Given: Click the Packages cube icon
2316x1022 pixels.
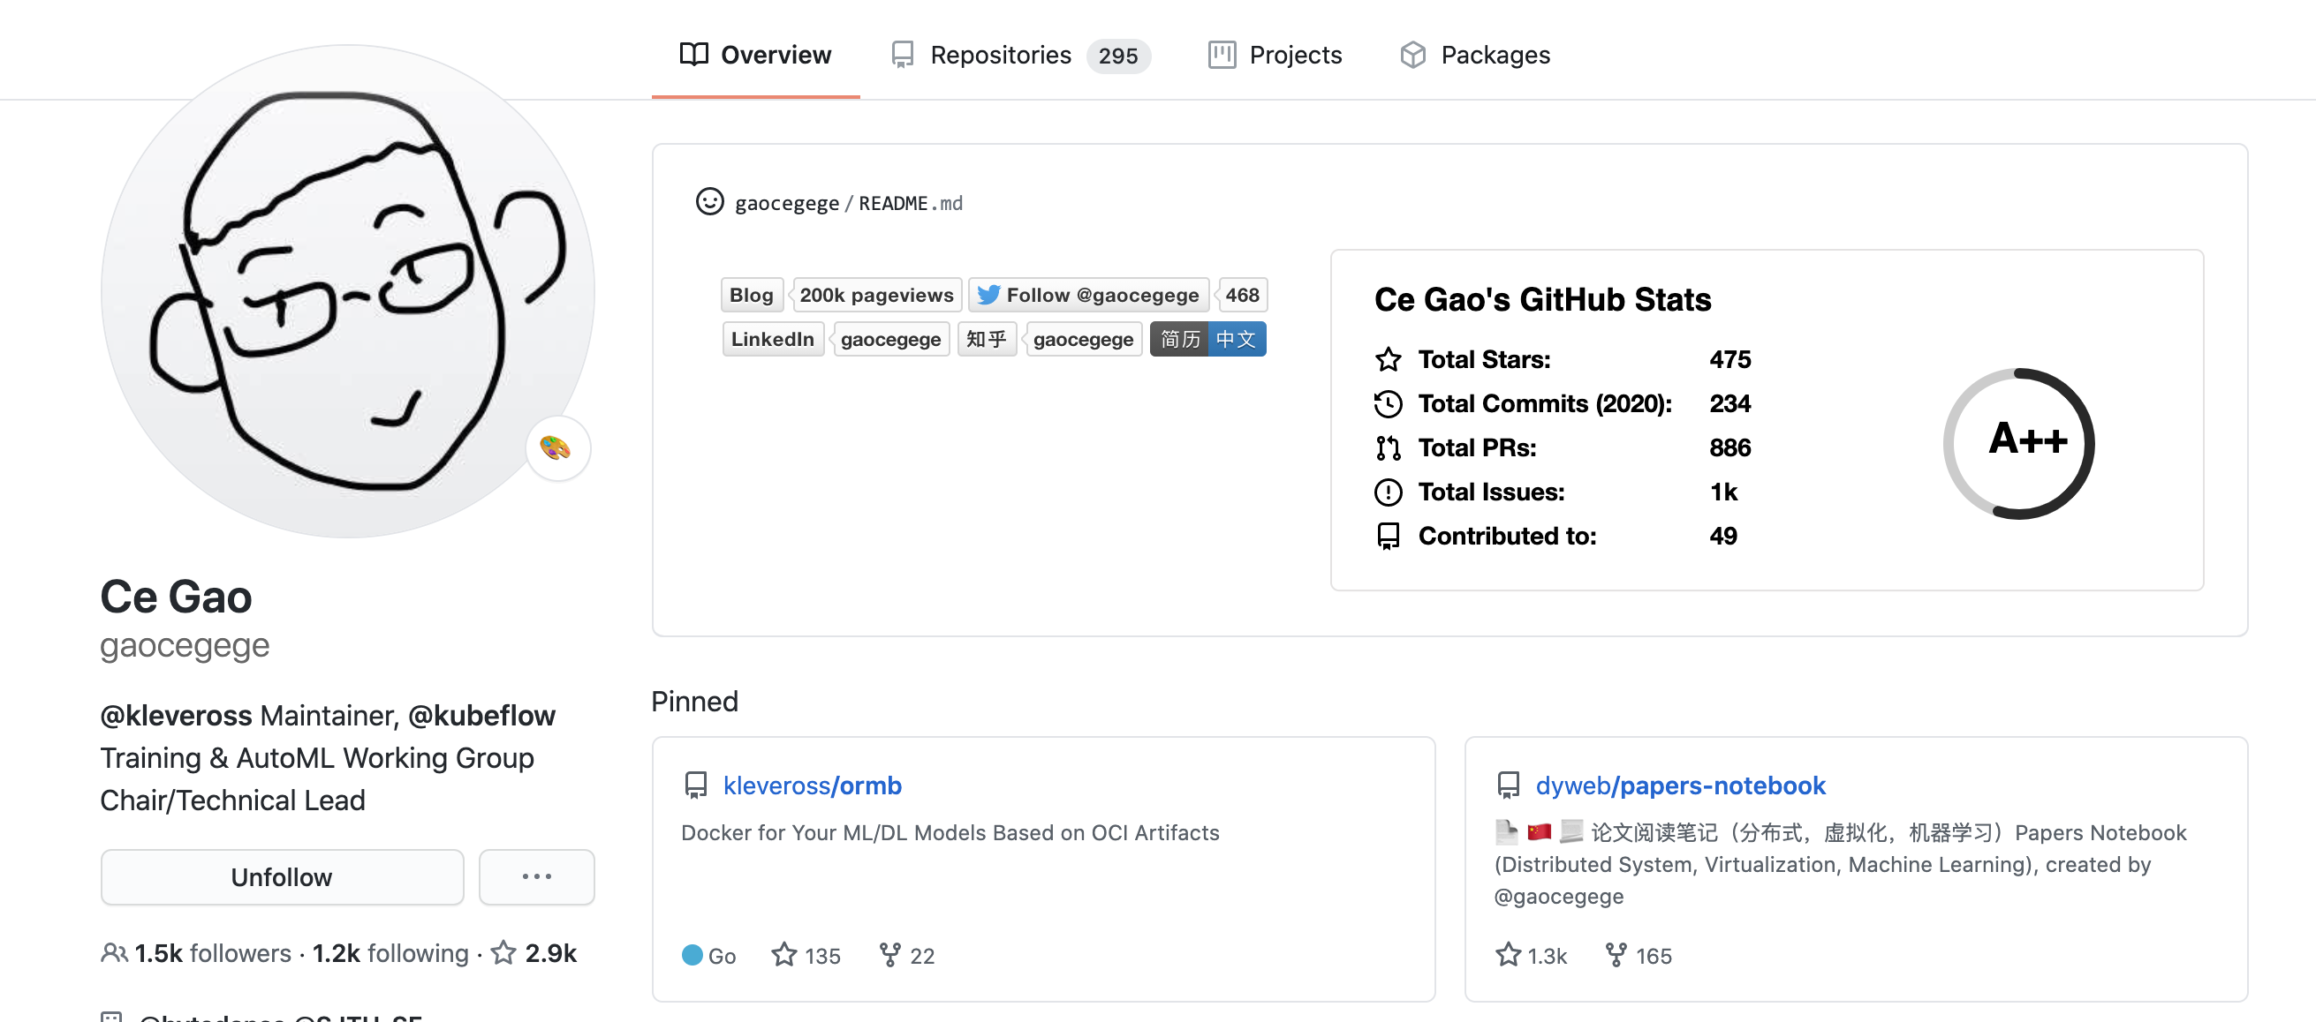Looking at the screenshot, I should click(x=1412, y=55).
